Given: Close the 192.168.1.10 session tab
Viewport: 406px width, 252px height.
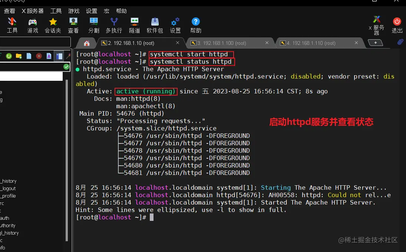Looking at the screenshot, I should [x=178, y=43].
